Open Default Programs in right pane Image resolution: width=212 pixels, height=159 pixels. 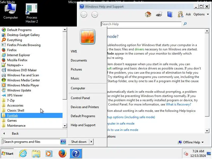(87, 116)
